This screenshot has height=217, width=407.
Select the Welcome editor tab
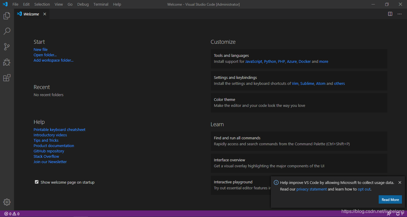[31, 14]
